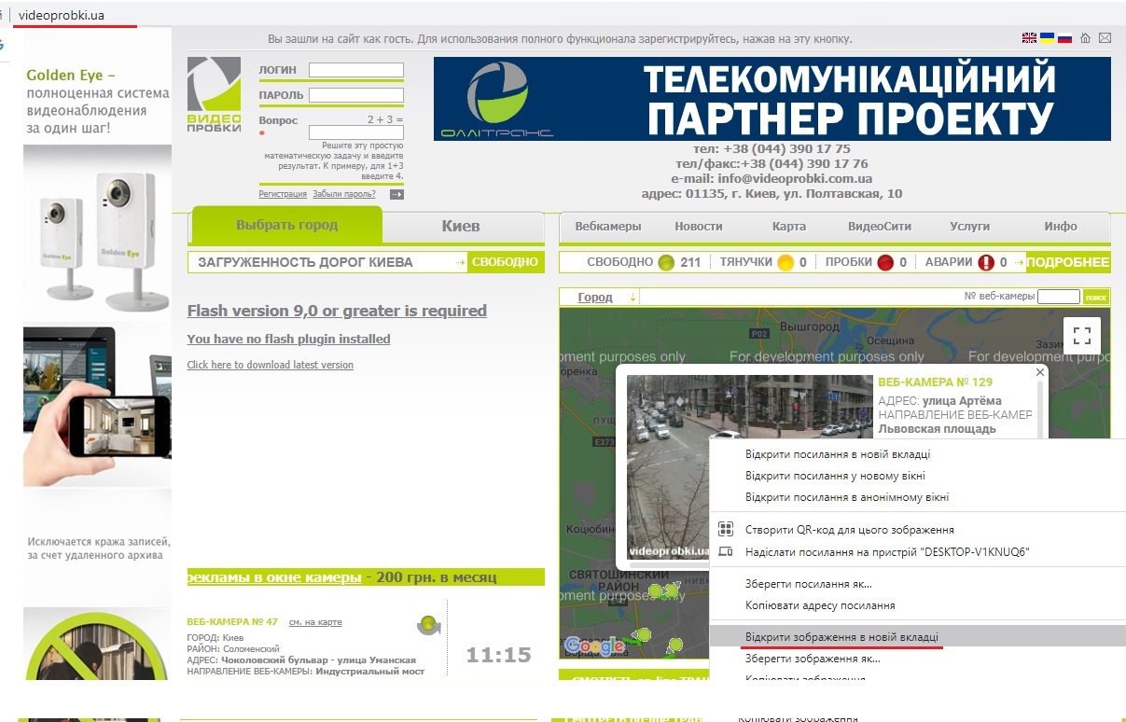
Task: Click the login submit arrow button
Action: tap(396, 194)
